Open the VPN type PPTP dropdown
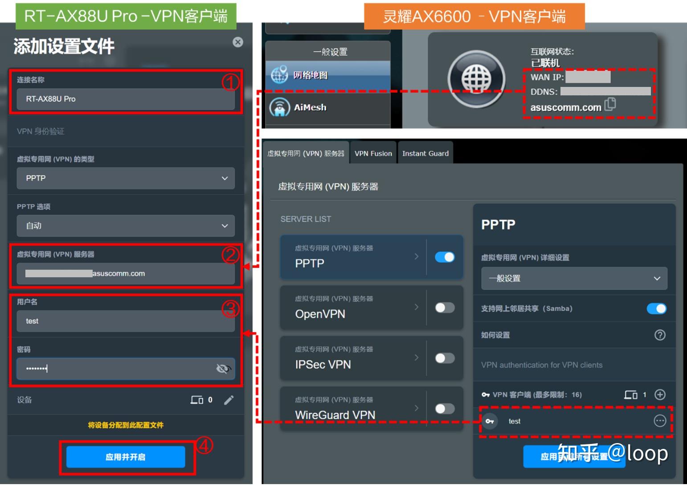The image size is (687, 485). (x=126, y=178)
